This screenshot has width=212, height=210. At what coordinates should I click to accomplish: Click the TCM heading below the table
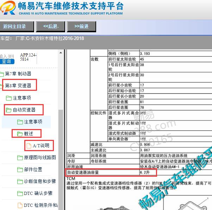click(71, 178)
